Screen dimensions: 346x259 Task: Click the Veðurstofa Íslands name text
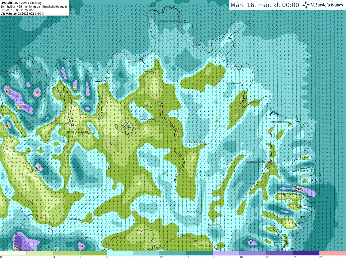(x=327, y=5)
